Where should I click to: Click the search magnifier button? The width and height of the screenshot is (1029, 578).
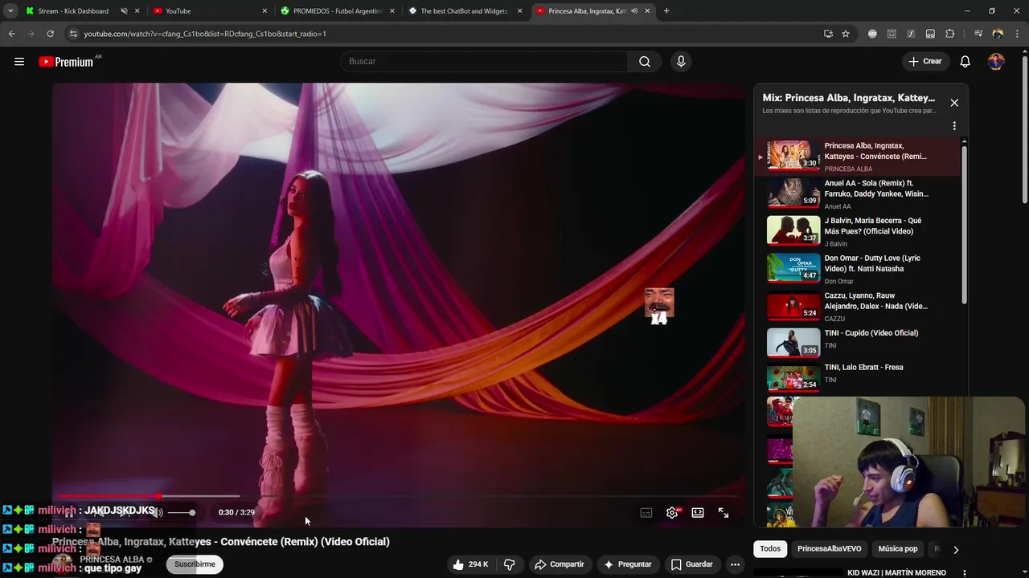pos(645,62)
